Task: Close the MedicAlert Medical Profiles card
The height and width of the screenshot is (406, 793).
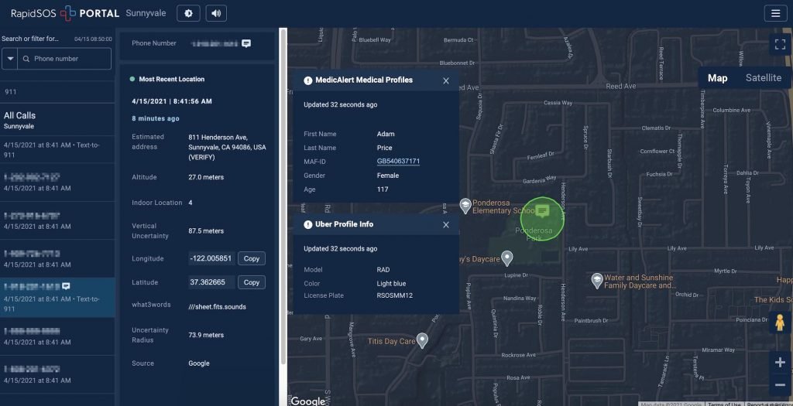Action: [x=445, y=80]
